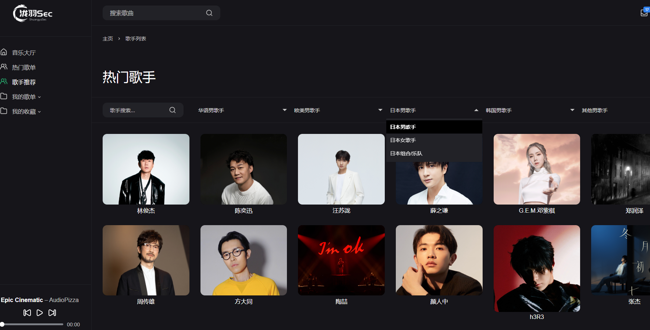Open singer 陈奕迅 thumbnail
The image size is (650, 330).
point(244,169)
